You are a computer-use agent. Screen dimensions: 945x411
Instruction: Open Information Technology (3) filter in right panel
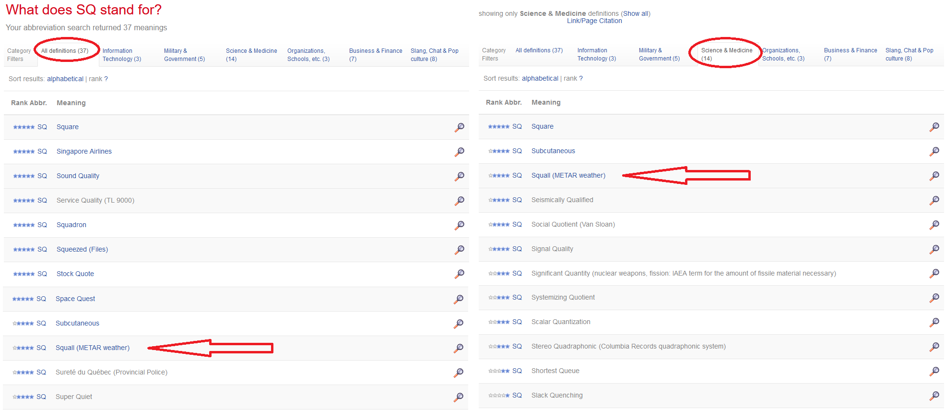tap(597, 54)
